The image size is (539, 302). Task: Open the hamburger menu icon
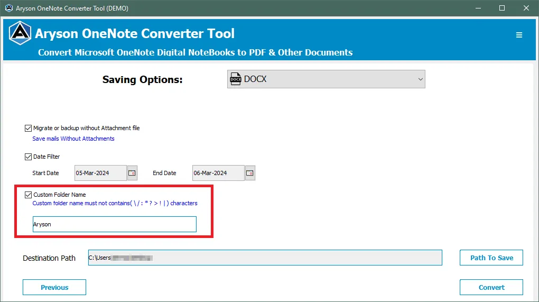pos(519,35)
